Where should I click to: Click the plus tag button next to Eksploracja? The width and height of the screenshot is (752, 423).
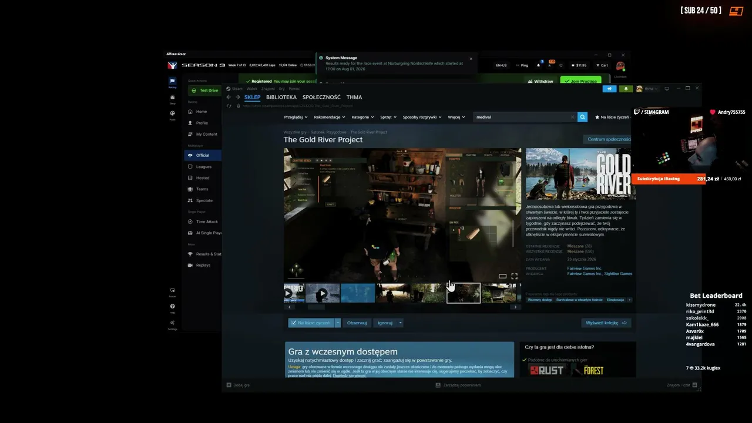630,300
